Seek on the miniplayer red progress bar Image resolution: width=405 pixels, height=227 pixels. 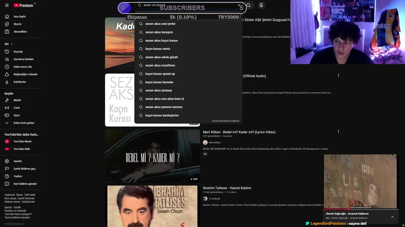pyautogui.click(x=360, y=209)
